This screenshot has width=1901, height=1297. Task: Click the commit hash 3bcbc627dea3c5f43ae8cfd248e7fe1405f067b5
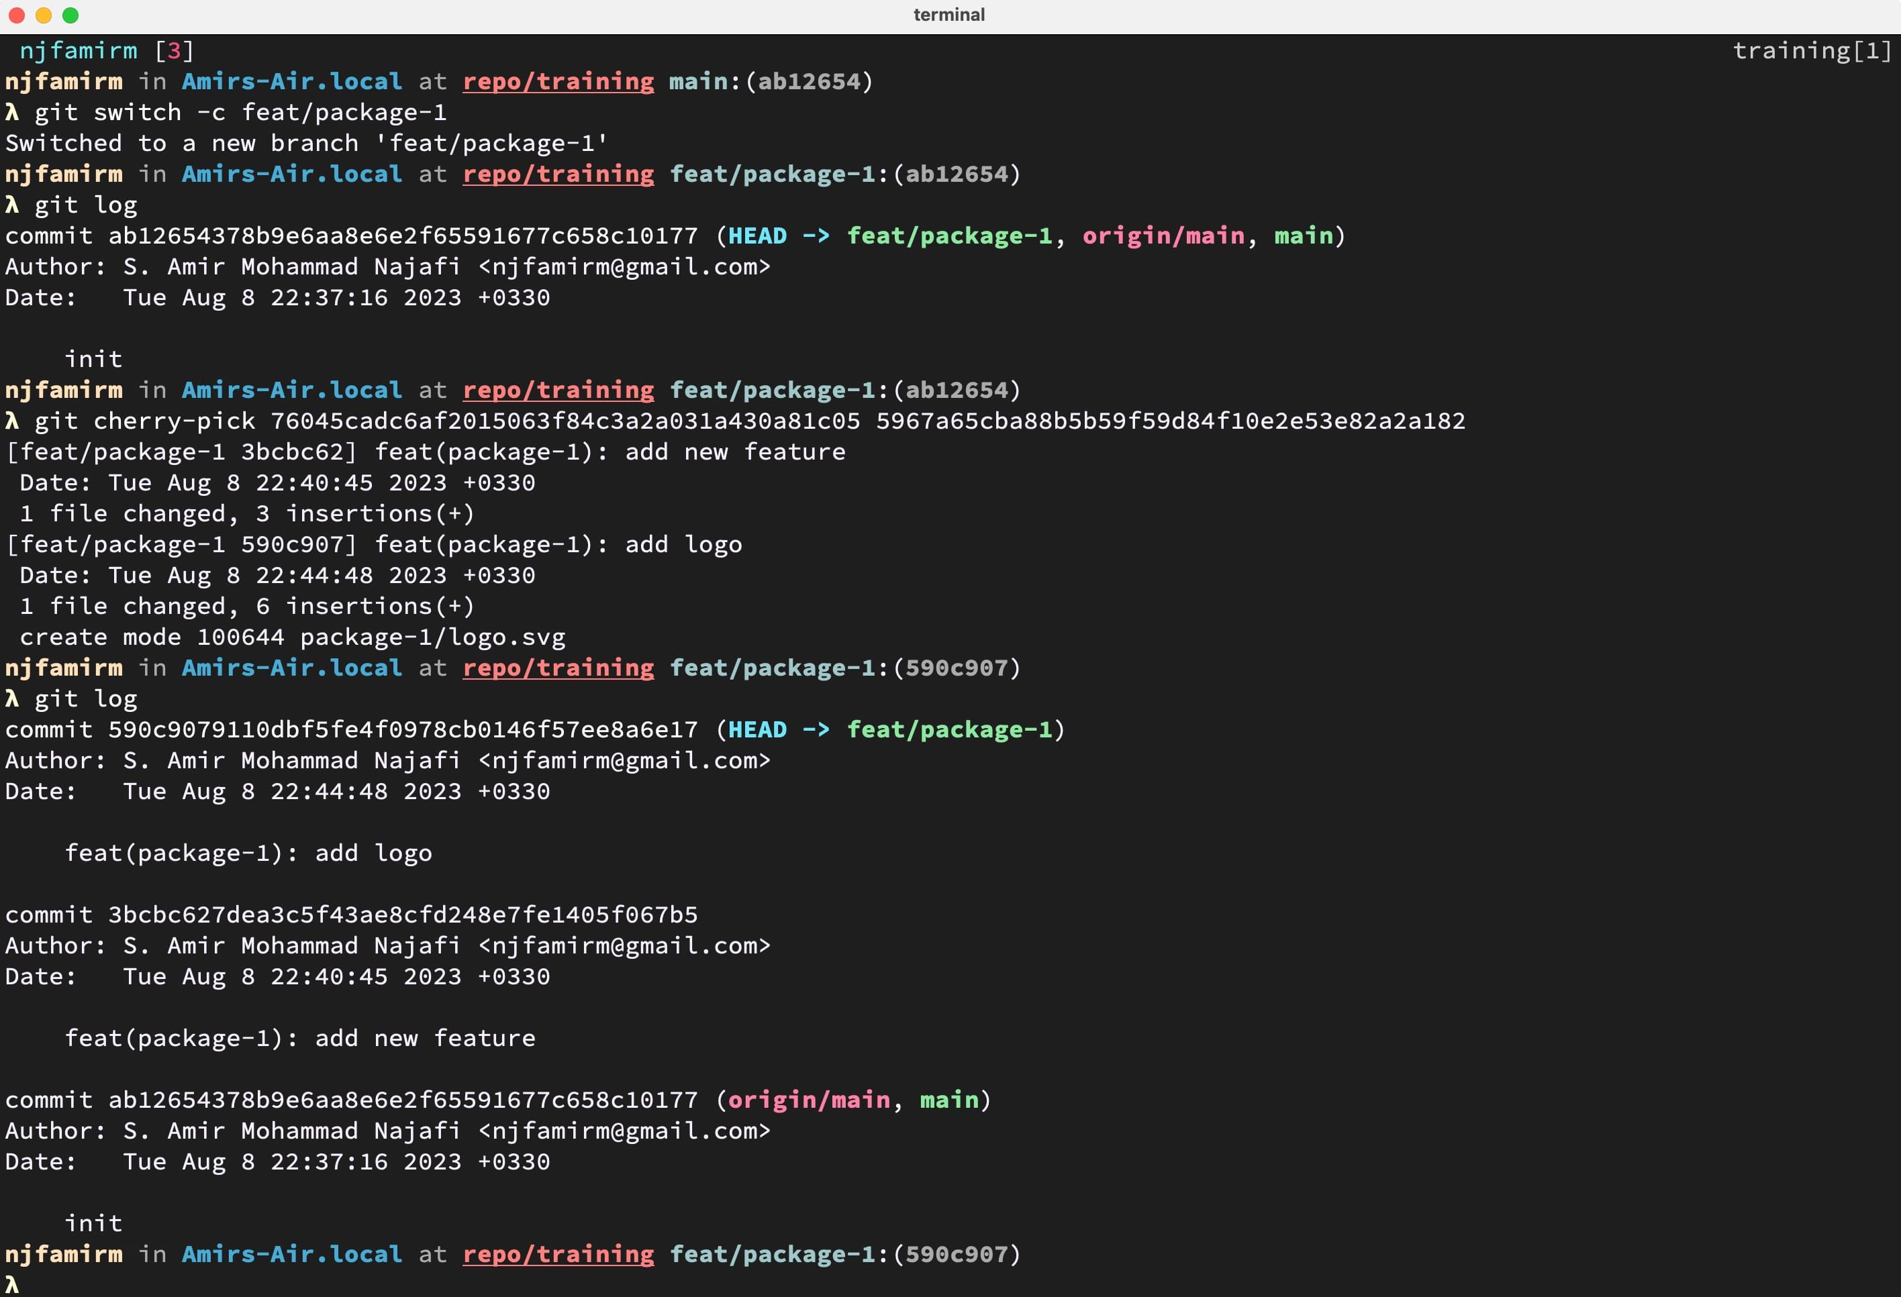coord(403,915)
